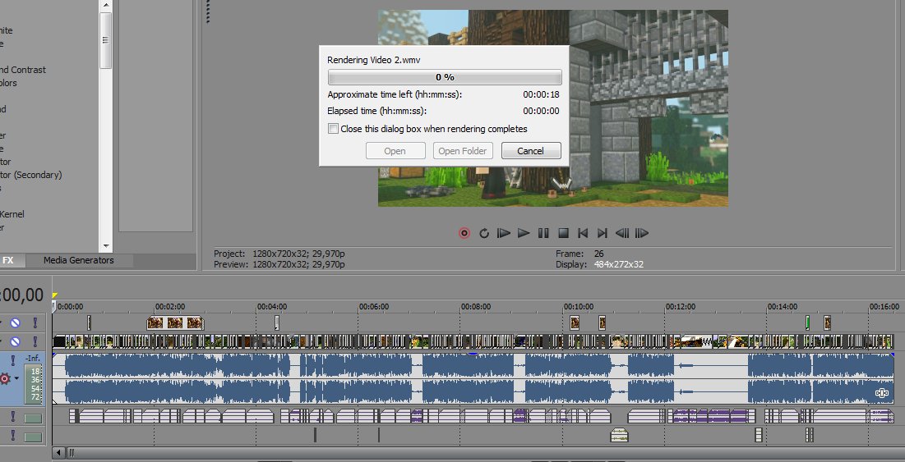Click the Rendering Video 2.wmv dialog title text

click(374, 60)
